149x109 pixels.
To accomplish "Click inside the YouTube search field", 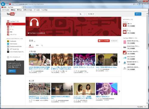I will click(x=51, y=14).
